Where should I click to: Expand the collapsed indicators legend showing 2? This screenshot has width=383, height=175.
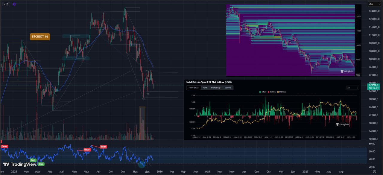tap(5, 4)
